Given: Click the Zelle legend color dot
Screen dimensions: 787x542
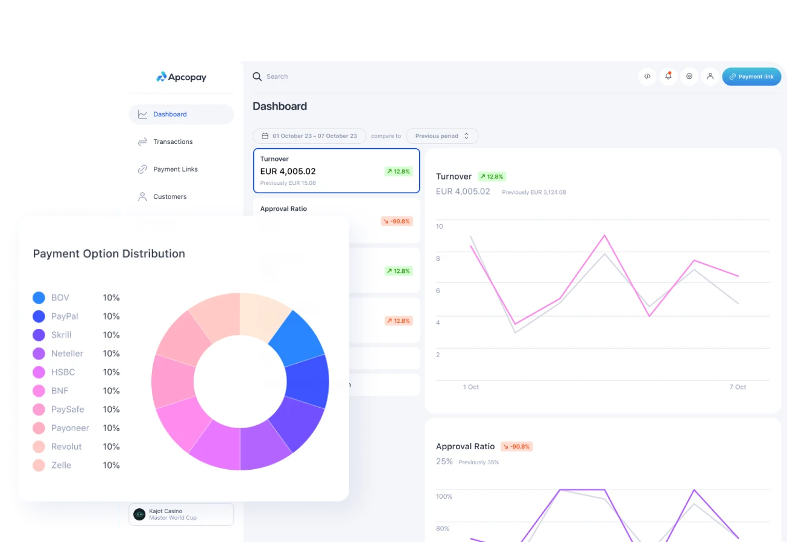Looking at the screenshot, I should click(39, 466).
